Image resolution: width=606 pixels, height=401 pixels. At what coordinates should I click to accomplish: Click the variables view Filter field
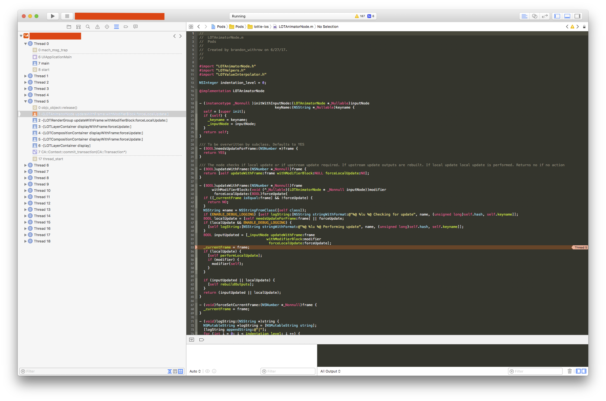click(288, 371)
